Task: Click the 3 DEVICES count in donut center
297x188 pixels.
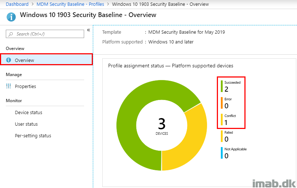Action: pyautogui.click(x=162, y=126)
